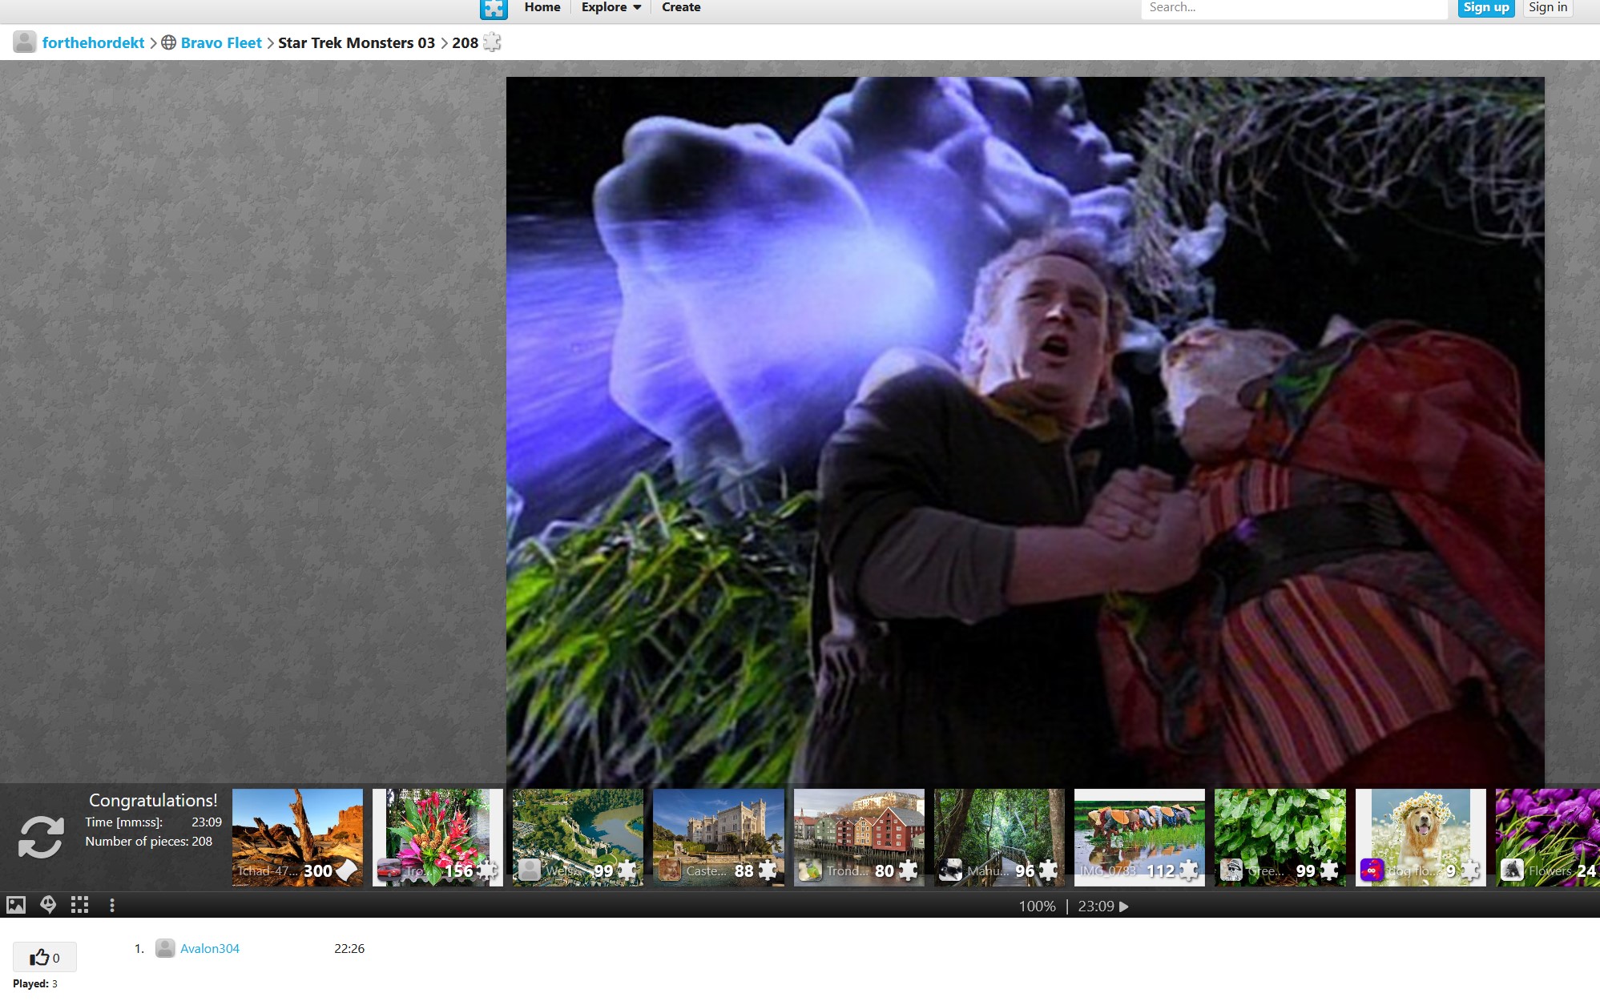
Task: Click the forthehordekt avatar icon
Action: (25, 42)
